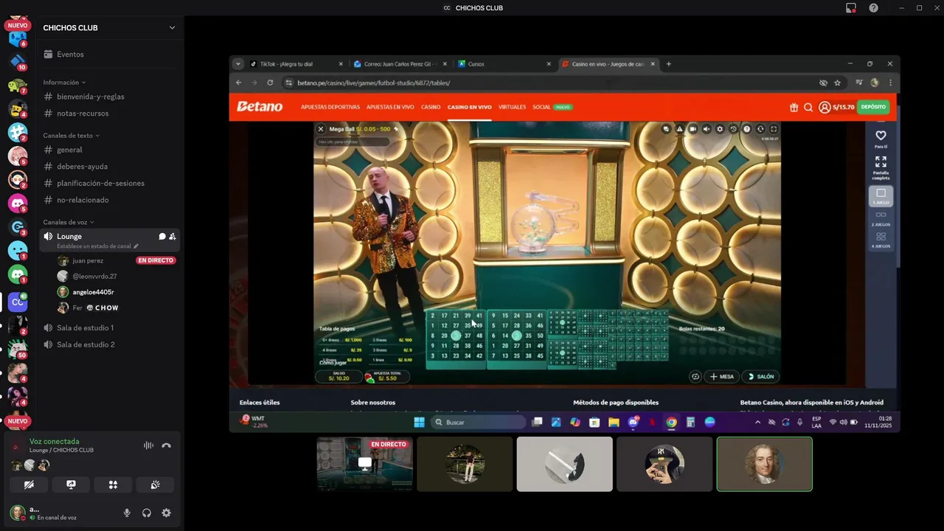This screenshot has height=531, width=944.
Task: Click the Para ti heart icon
Action: [x=881, y=138]
